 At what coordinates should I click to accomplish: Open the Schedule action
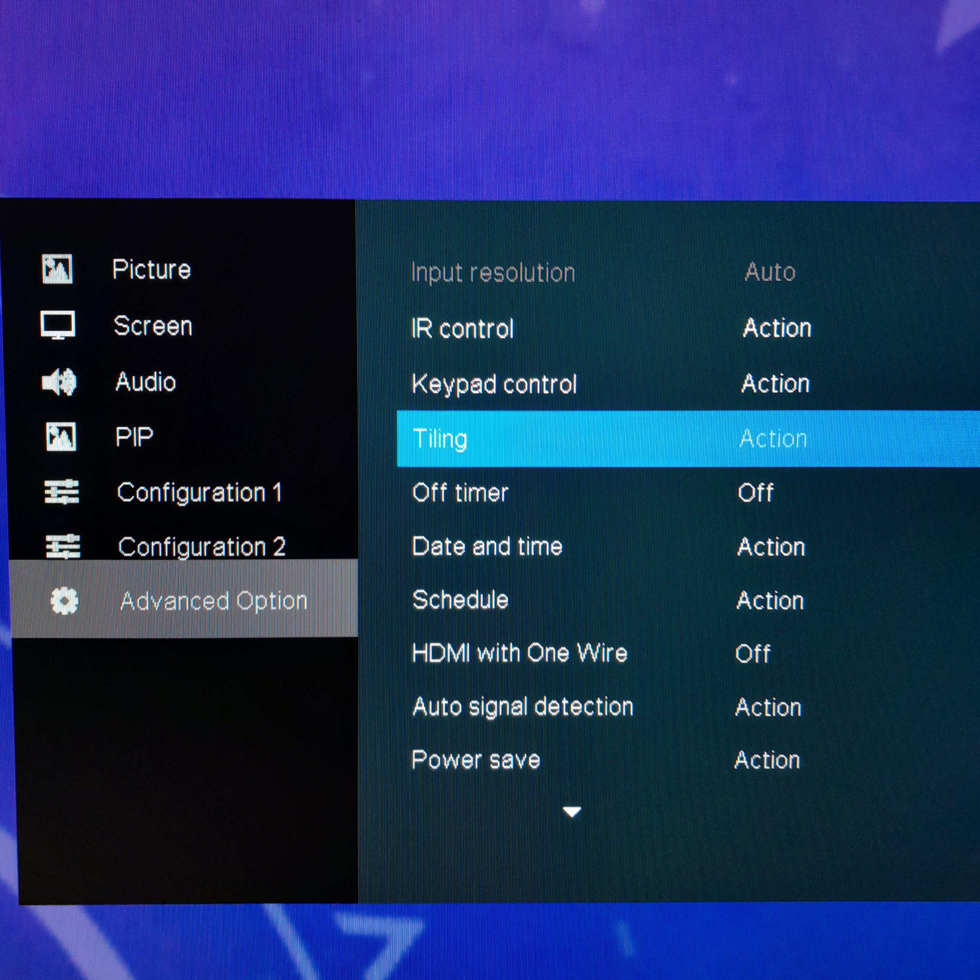770,601
